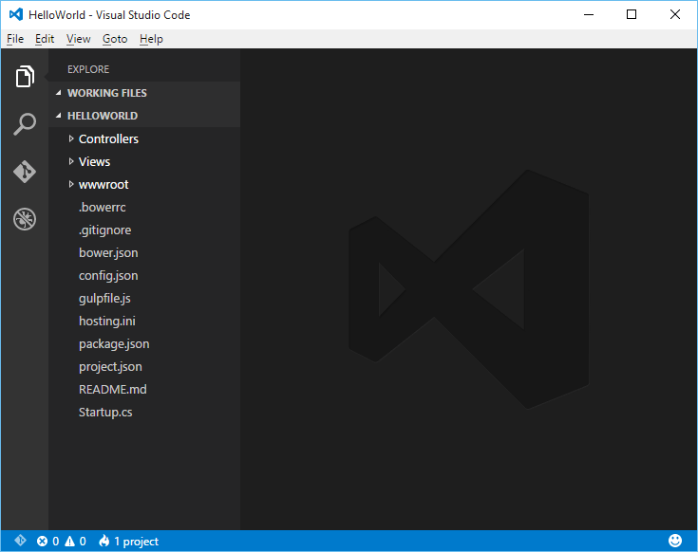698x552 pixels.
Task: Open the Startup.cs file
Action: pyautogui.click(x=105, y=412)
